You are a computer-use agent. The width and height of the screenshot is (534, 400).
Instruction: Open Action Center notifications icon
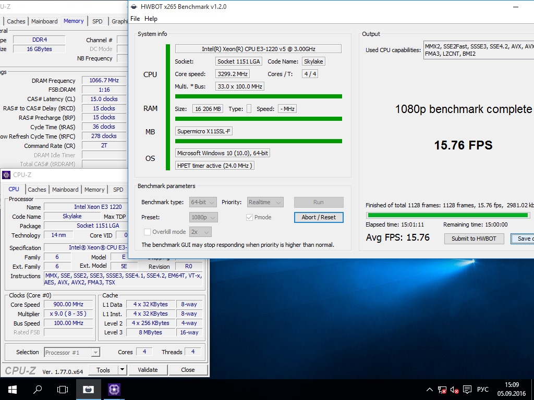pos(467,390)
